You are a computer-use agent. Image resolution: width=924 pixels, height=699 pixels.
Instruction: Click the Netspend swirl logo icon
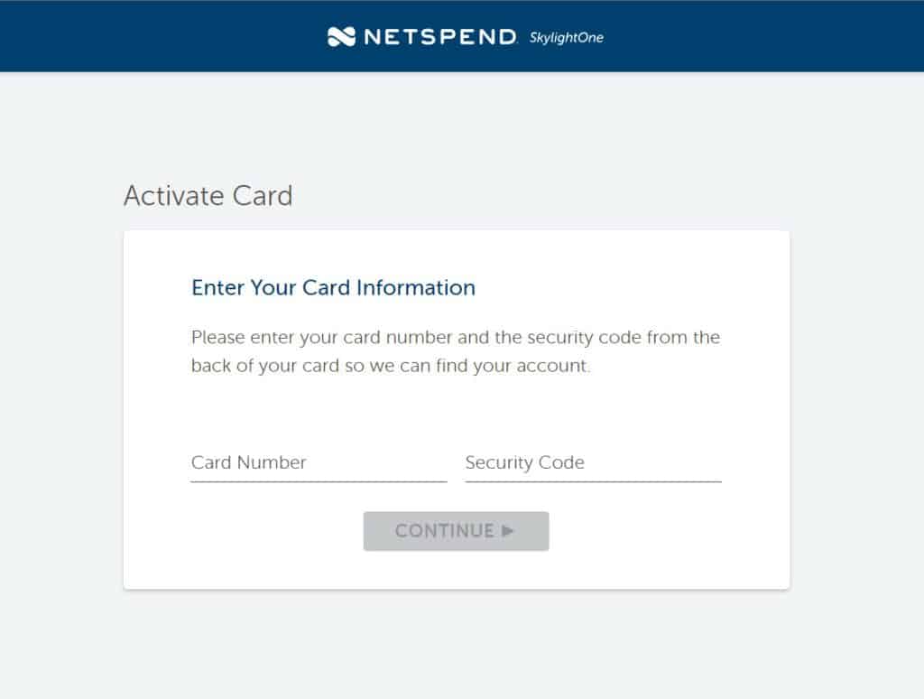point(340,36)
